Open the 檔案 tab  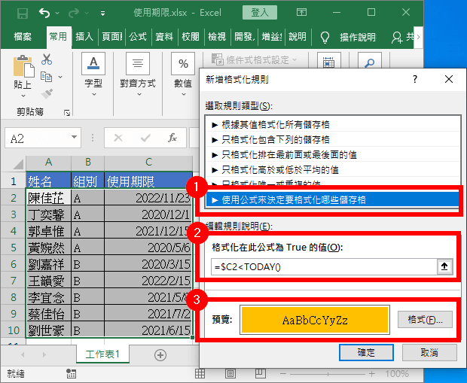[23, 37]
